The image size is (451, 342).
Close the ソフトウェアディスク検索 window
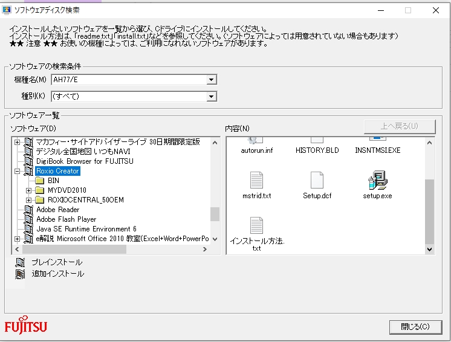tap(436, 10)
